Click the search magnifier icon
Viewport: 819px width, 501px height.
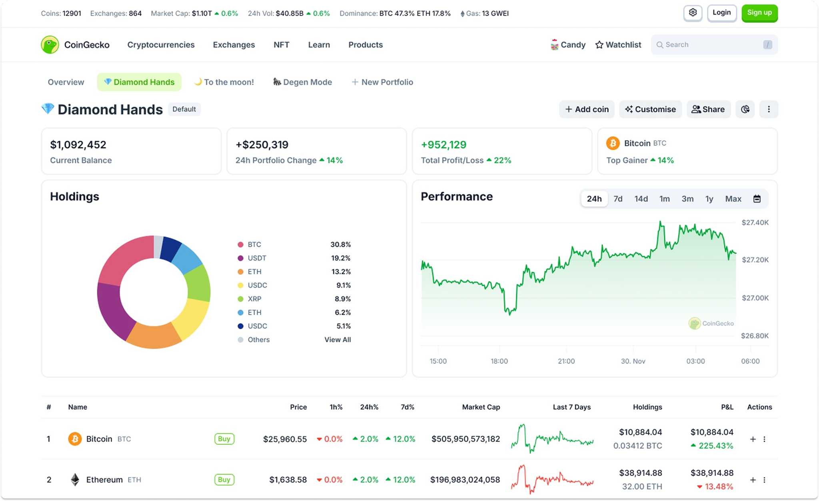click(x=660, y=45)
